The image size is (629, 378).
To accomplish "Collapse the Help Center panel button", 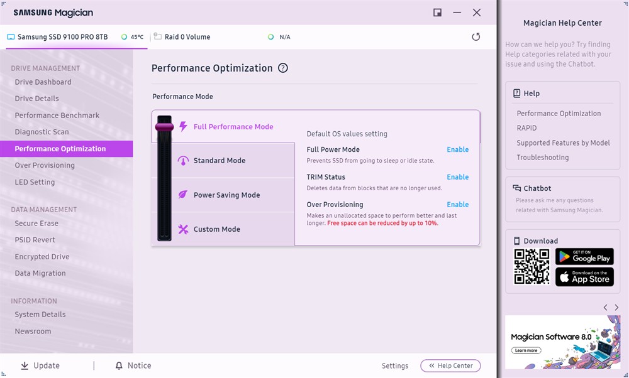I will tap(450, 365).
